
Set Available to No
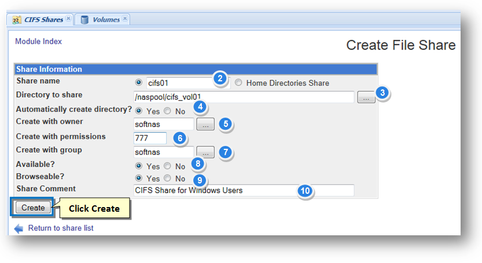(167, 167)
